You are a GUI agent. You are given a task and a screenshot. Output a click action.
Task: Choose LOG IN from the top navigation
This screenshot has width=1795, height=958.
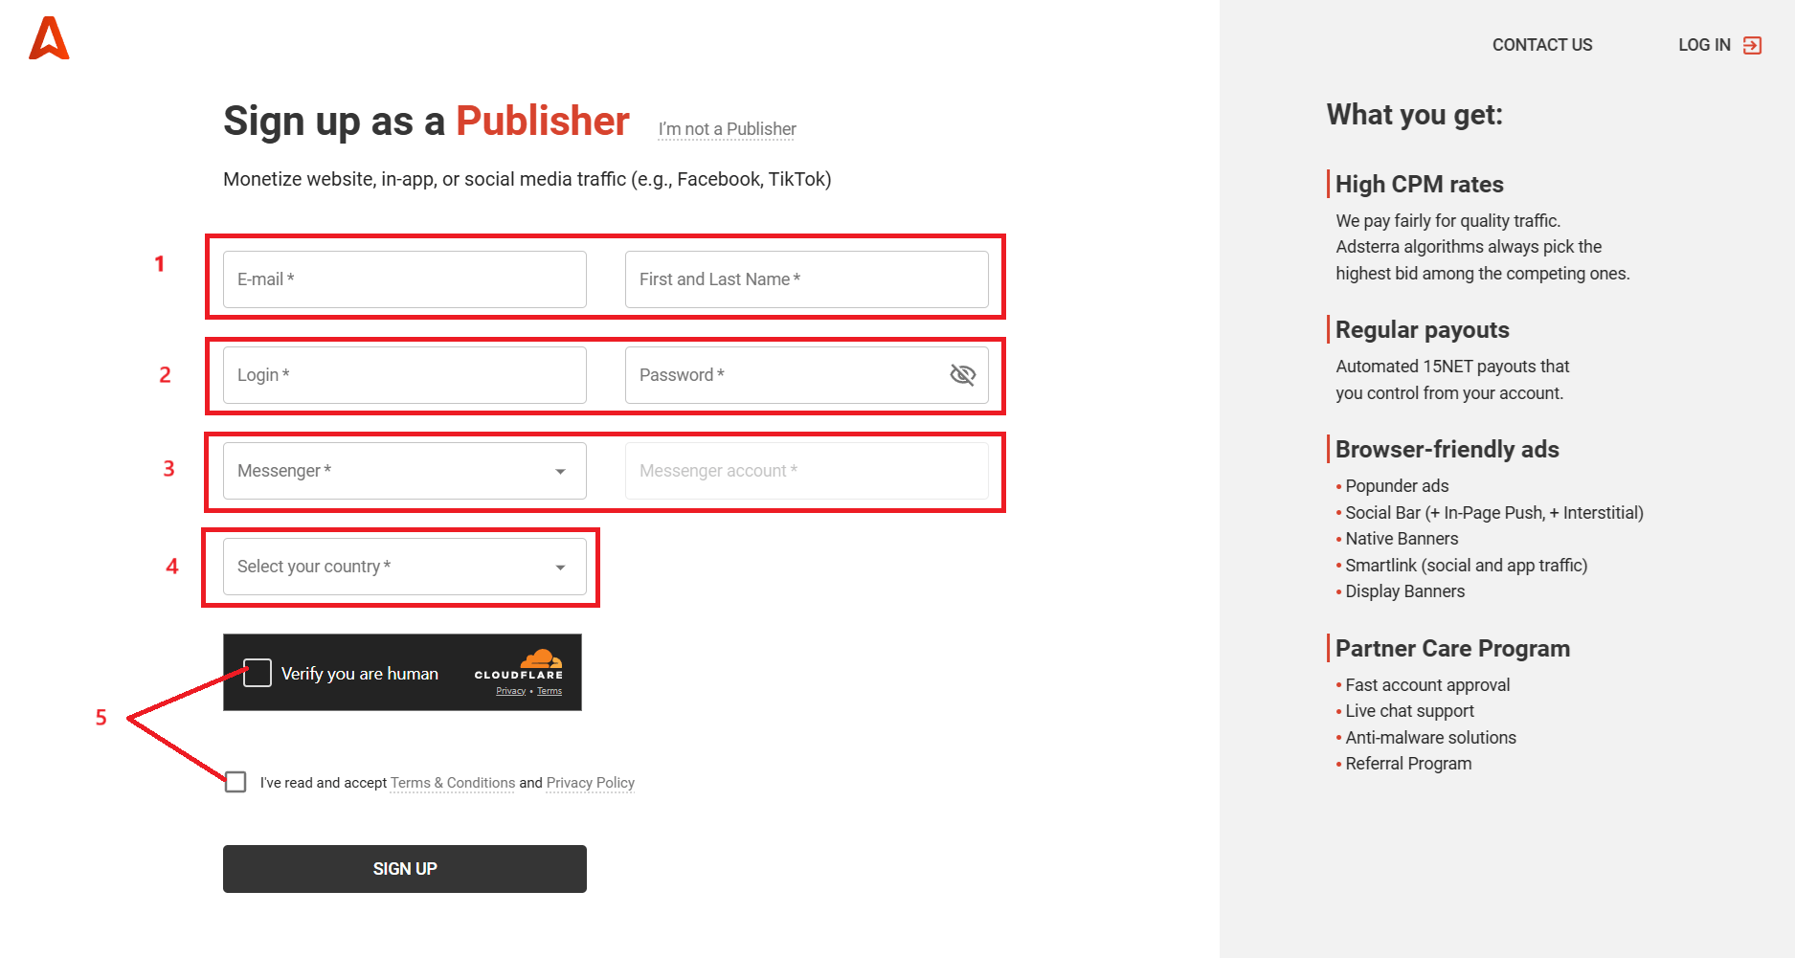1704,44
